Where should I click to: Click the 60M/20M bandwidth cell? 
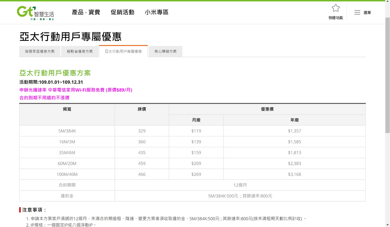pyautogui.click(x=67, y=164)
